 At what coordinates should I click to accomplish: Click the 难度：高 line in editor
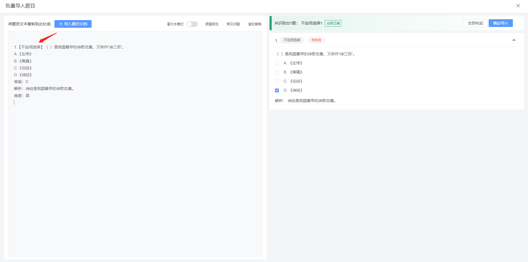point(22,96)
